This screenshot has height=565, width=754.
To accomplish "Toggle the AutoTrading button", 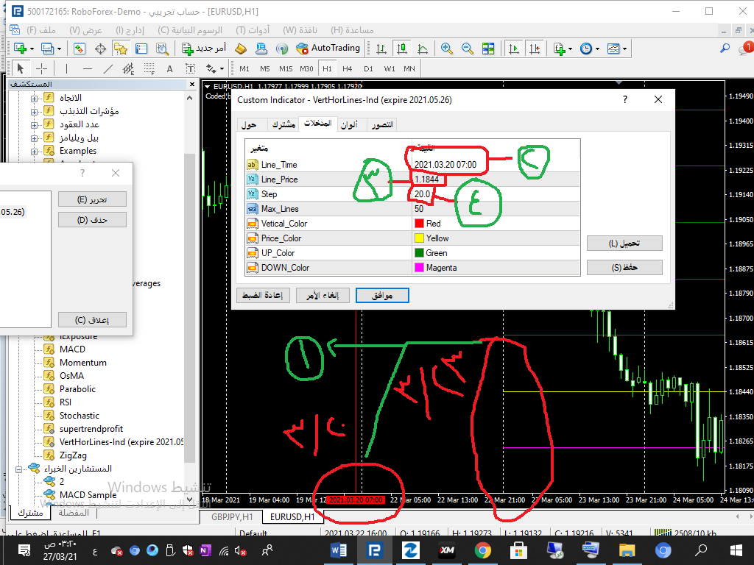I will tap(328, 49).
